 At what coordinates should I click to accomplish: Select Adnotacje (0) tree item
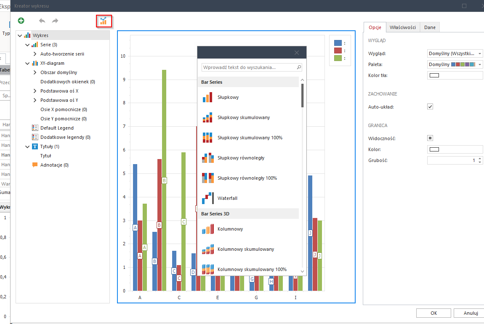54,165
